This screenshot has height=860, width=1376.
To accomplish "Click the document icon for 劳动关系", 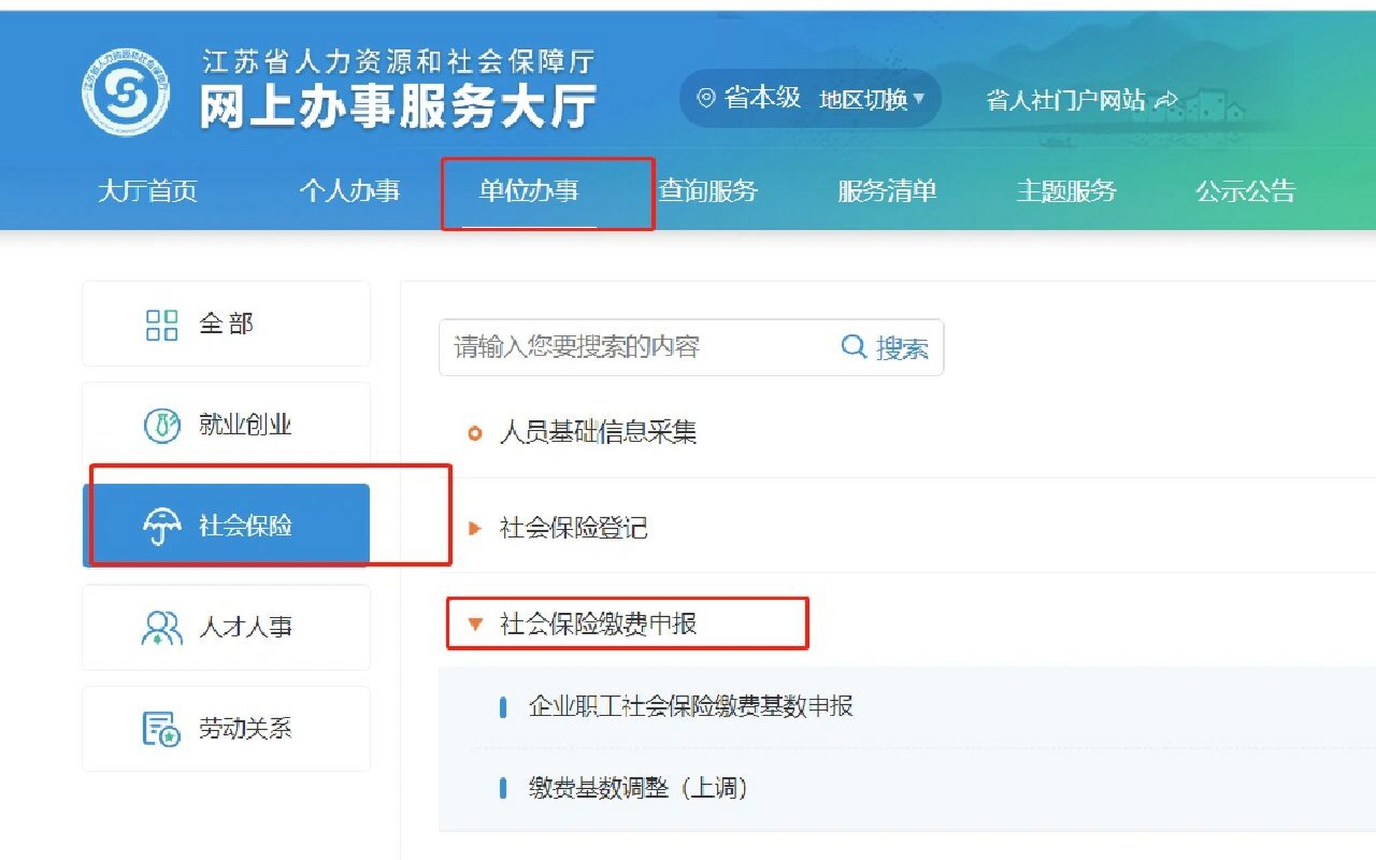I will (161, 729).
